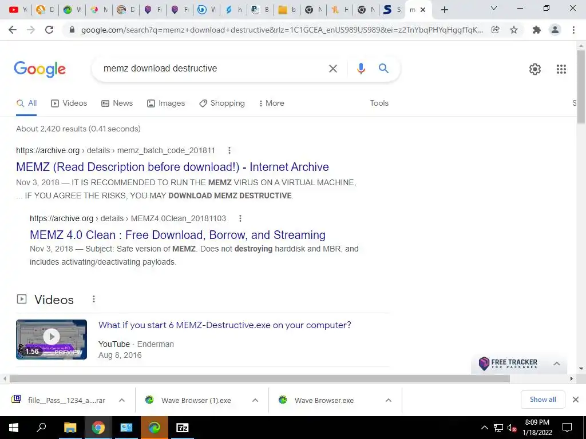Click the muted volume tray icon
The image size is (586, 439).
point(512,428)
